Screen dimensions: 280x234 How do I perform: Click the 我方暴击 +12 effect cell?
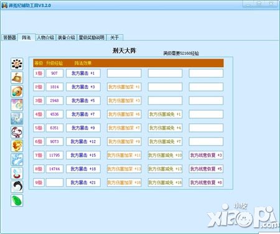click(83, 141)
